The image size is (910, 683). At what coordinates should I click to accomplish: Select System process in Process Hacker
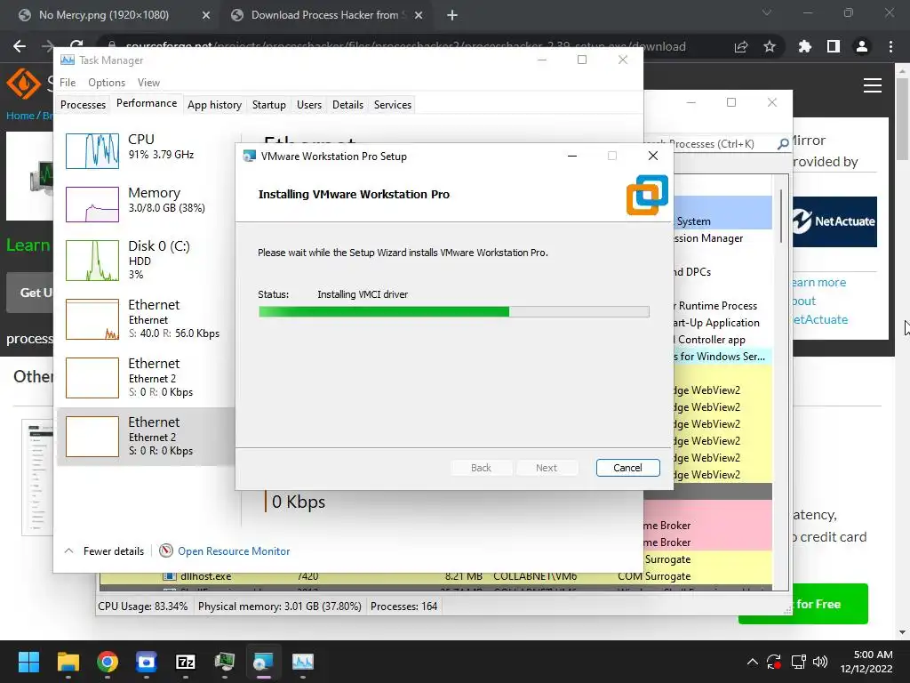coord(723,221)
